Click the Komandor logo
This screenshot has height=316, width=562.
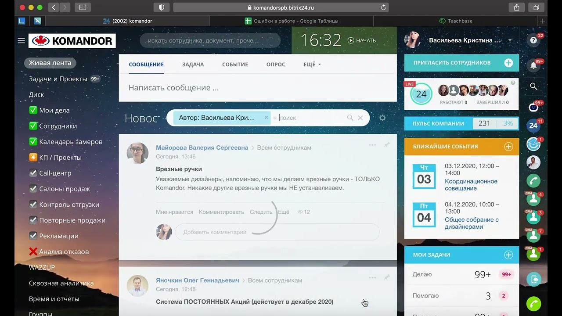click(x=72, y=41)
